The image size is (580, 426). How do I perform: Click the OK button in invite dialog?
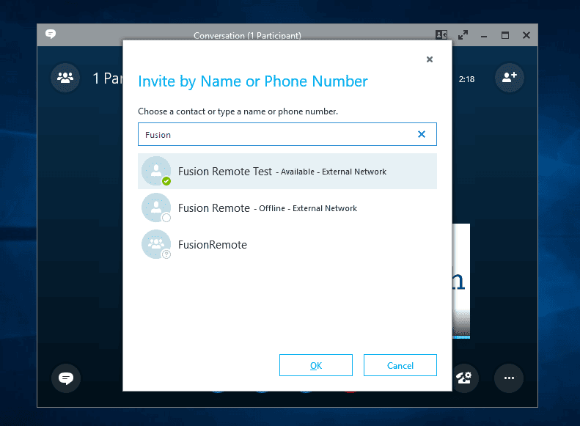click(315, 365)
